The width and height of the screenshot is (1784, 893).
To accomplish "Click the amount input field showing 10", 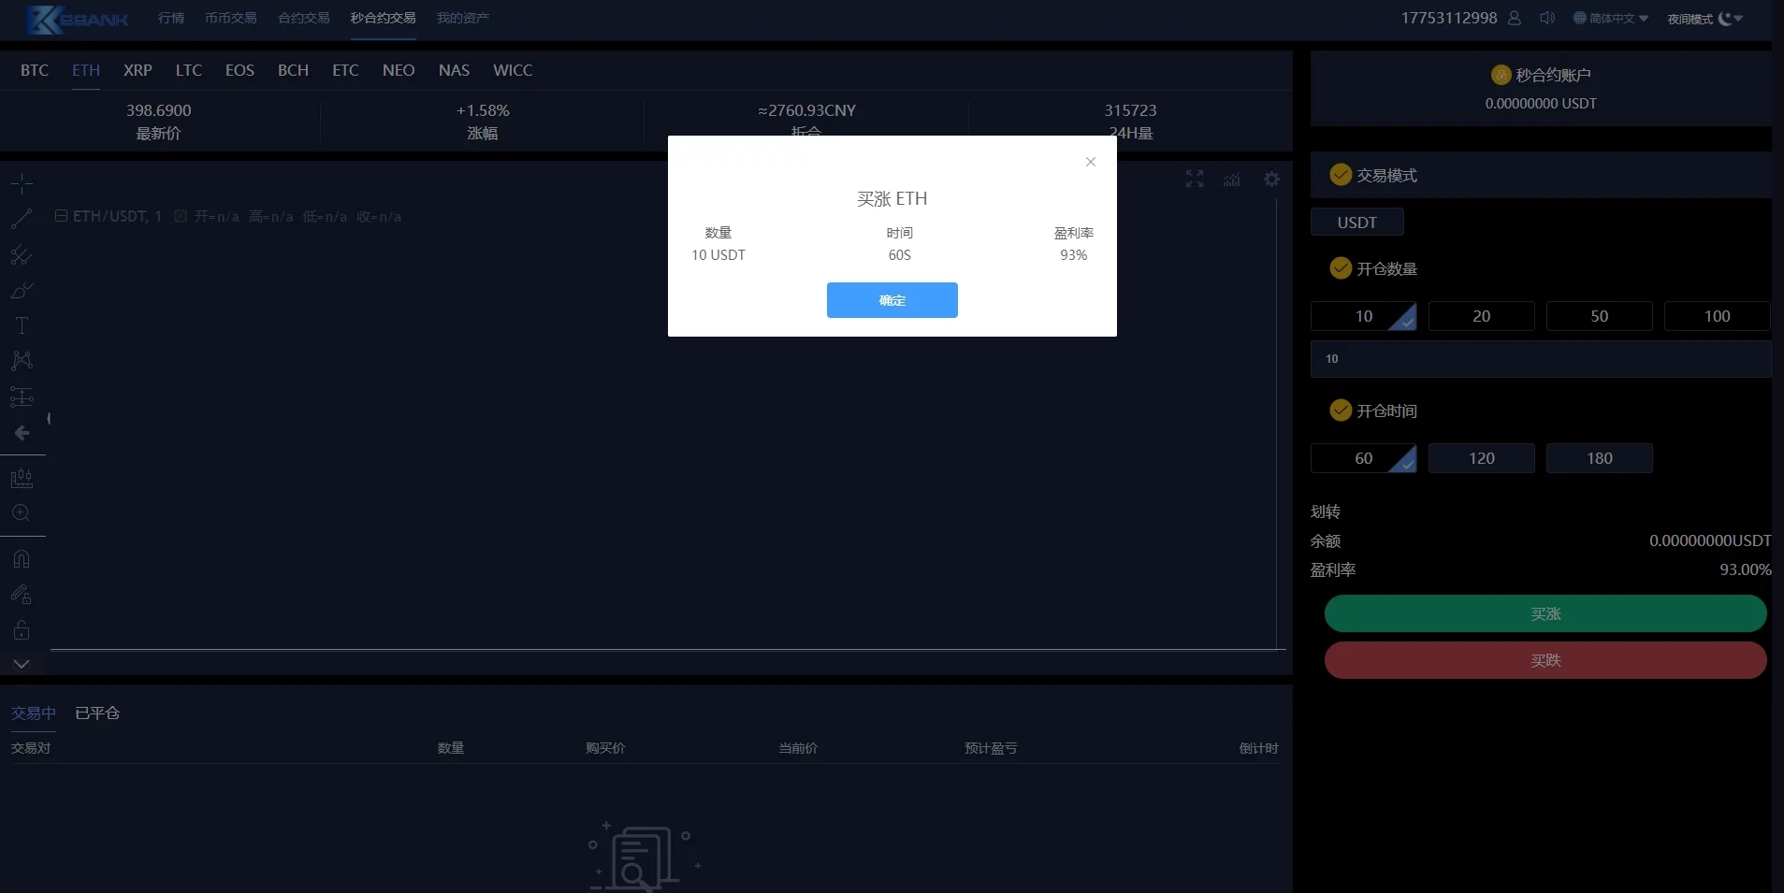I will click(x=1540, y=359).
